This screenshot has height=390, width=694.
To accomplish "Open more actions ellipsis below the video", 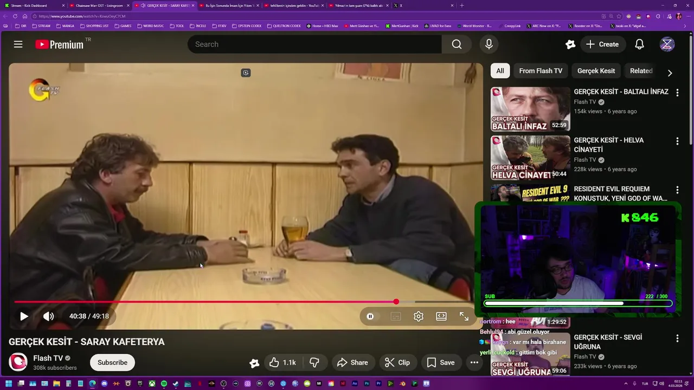I will 474,362.
